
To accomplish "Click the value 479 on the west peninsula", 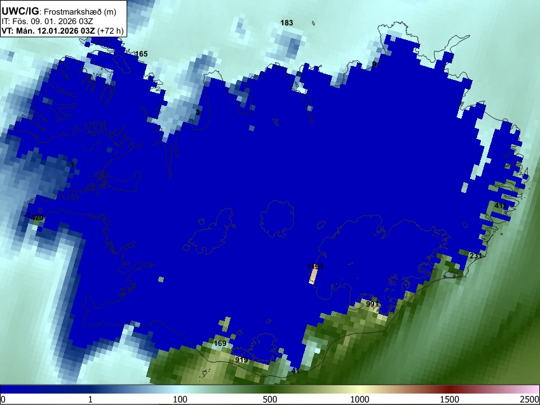I will point(37,218).
